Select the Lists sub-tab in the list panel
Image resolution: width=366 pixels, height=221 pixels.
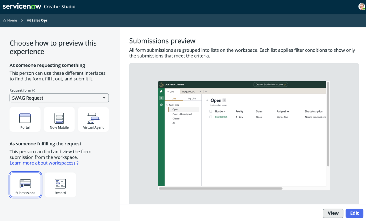pyautogui.click(x=174, y=98)
